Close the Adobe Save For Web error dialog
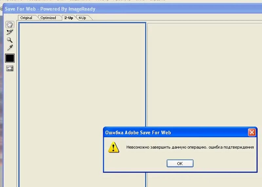 tap(252, 132)
